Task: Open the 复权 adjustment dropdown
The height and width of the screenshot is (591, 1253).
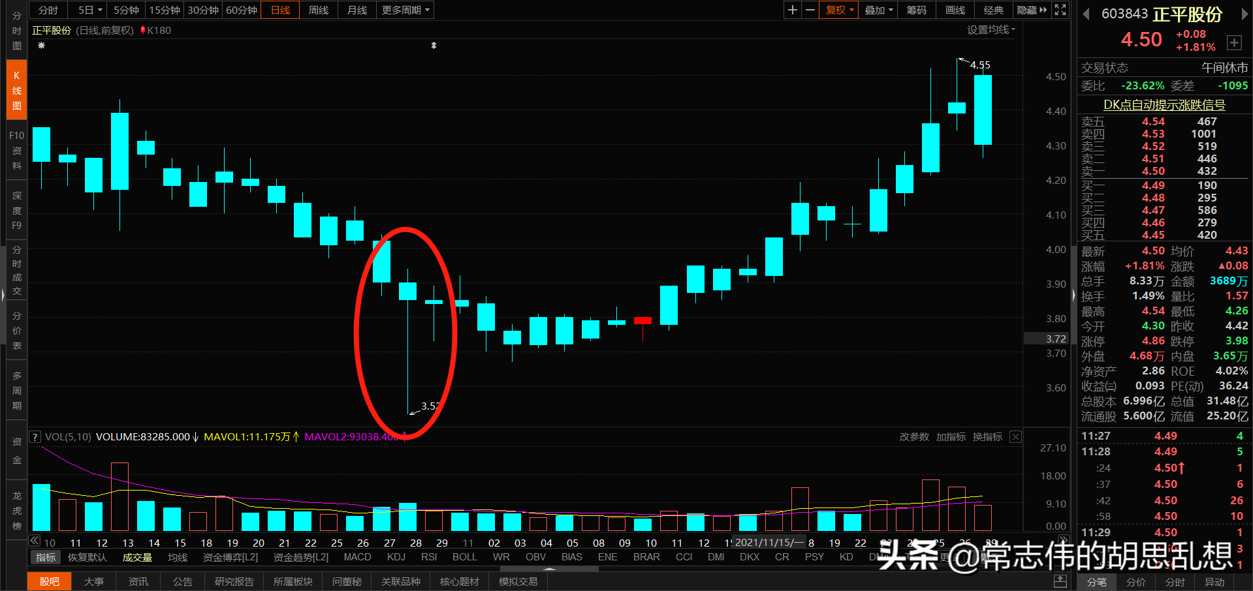Action: click(x=838, y=10)
